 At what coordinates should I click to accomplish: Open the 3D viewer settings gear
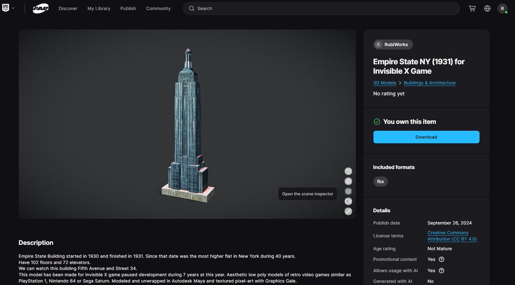(348, 181)
